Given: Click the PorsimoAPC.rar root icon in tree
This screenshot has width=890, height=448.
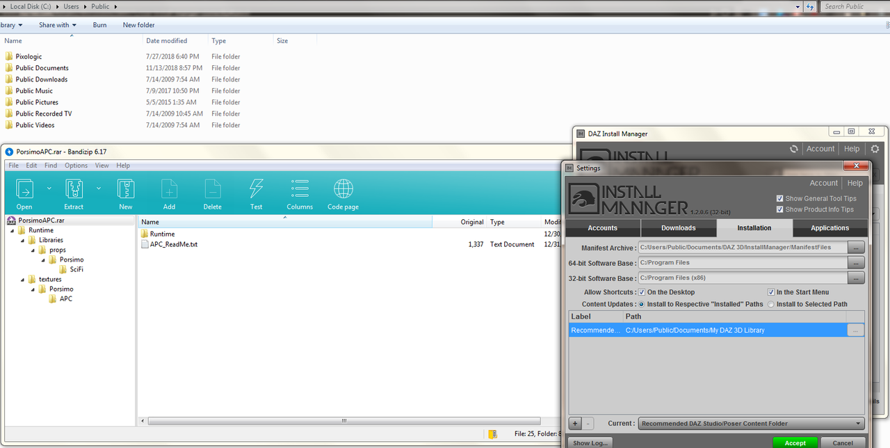Looking at the screenshot, I should click(x=11, y=221).
